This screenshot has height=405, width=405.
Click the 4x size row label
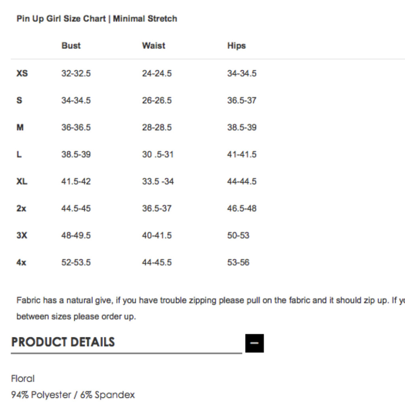[x=21, y=262]
